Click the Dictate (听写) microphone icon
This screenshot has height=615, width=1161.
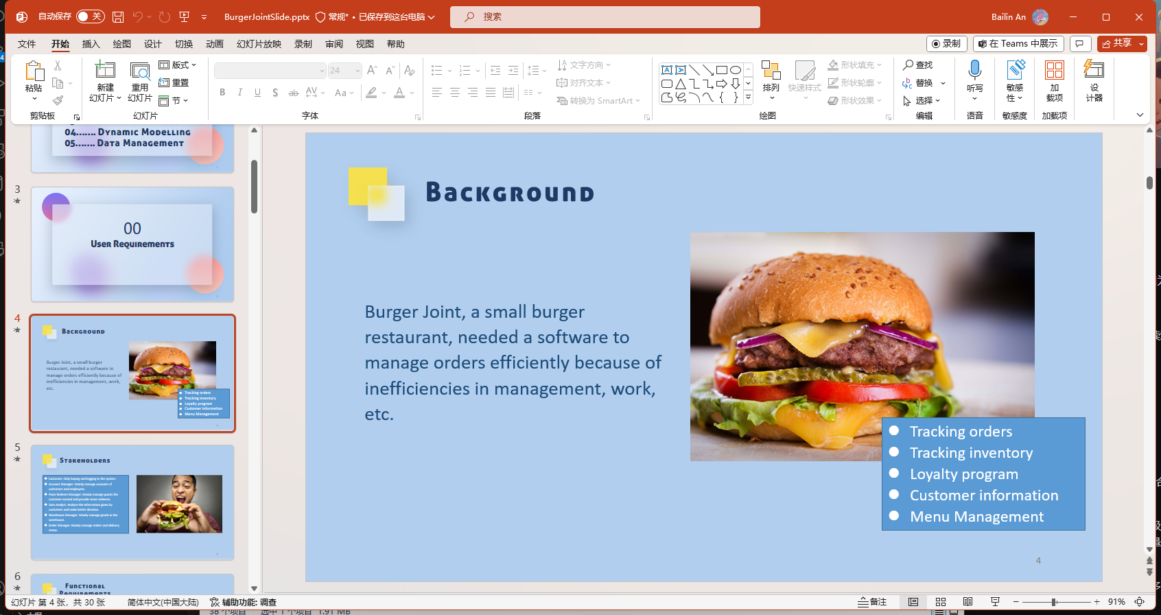pyautogui.click(x=974, y=70)
